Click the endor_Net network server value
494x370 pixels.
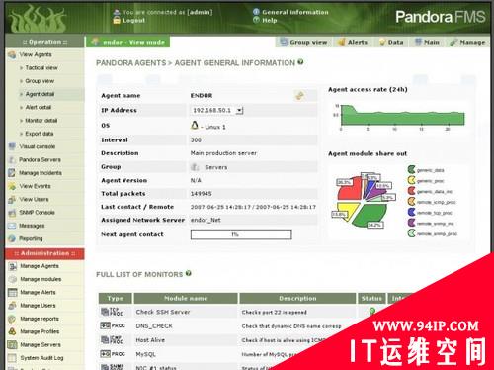pos(206,220)
